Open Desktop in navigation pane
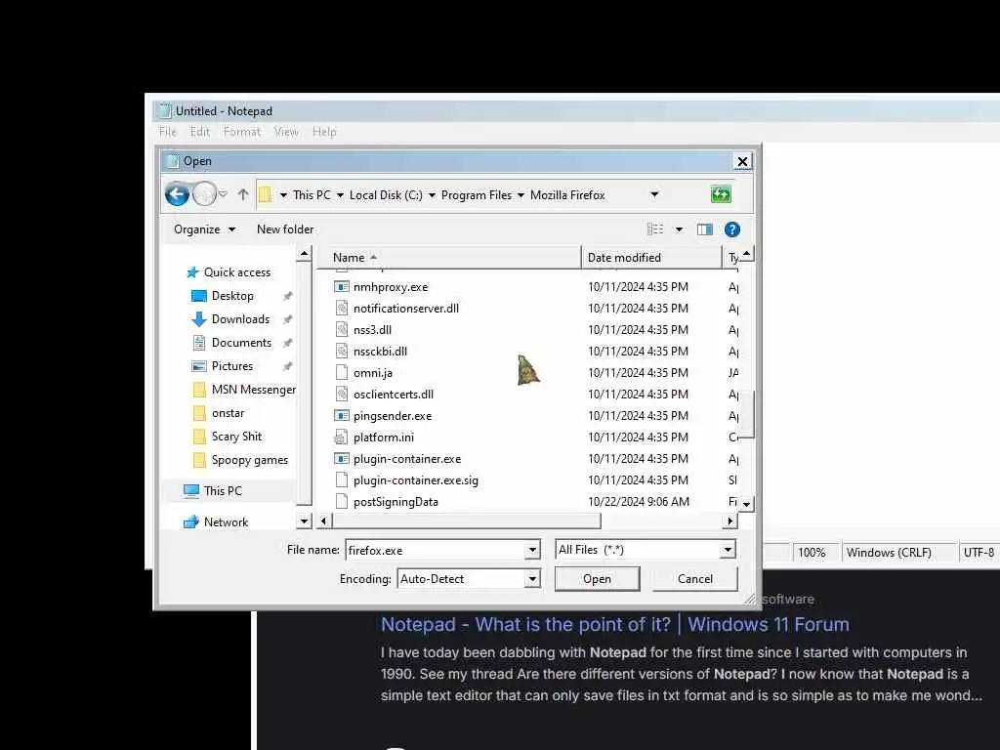Screen dimensions: 1000x750 223,296
